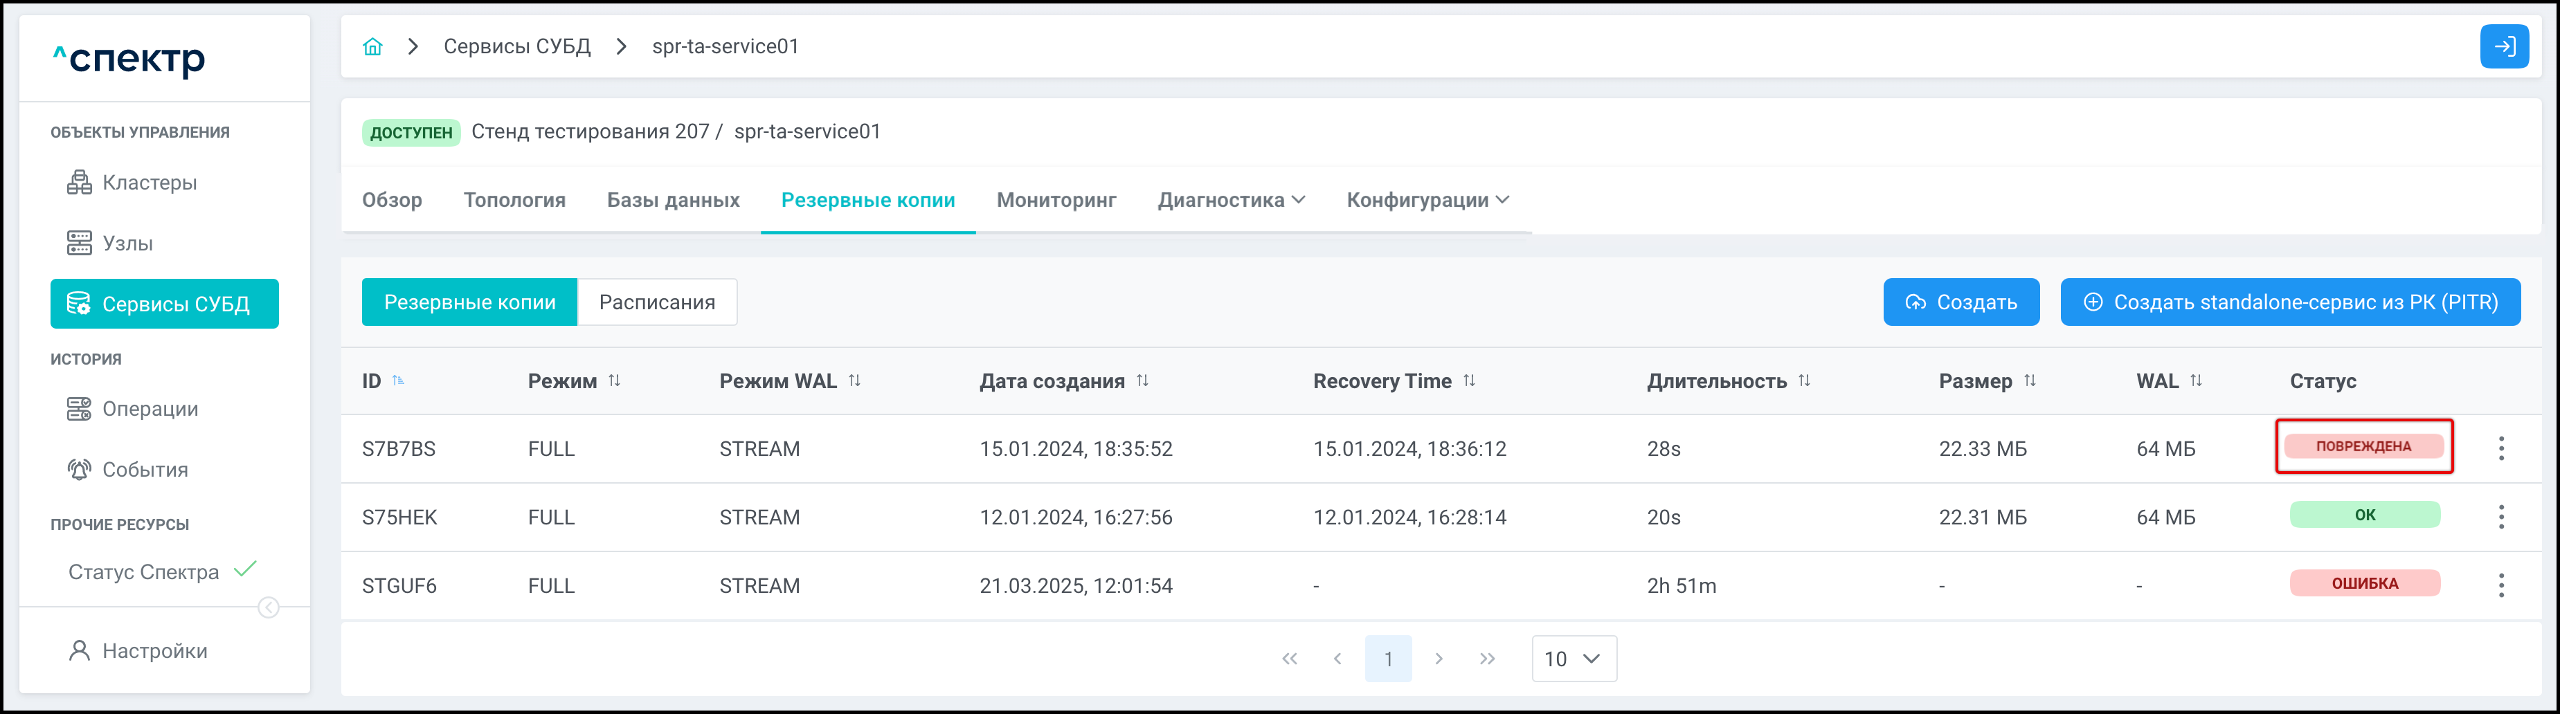Open three-dot menu for backup S75HEK
The image size is (2560, 714).
click(2500, 516)
